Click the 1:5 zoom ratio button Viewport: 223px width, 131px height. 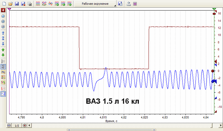coord(17,126)
